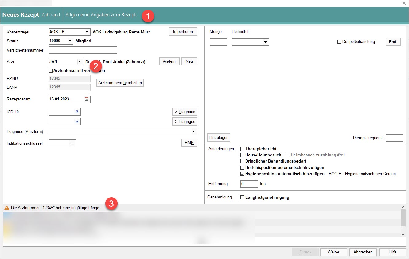Click the first ICD-10 lookup icon

pyautogui.click(x=77, y=112)
